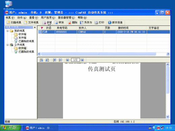The image size is (175, 131).
Task: Go to next fax preview page
Action: (82, 60)
